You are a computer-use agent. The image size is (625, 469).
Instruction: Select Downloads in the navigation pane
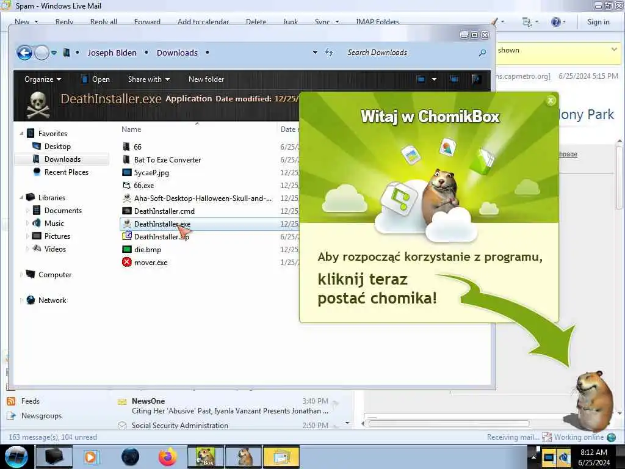point(62,159)
